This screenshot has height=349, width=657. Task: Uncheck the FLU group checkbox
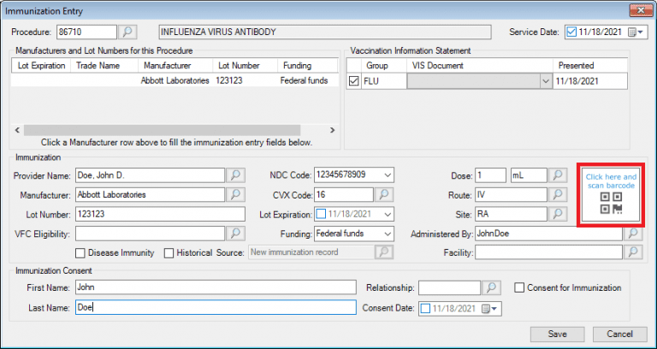tap(355, 82)
